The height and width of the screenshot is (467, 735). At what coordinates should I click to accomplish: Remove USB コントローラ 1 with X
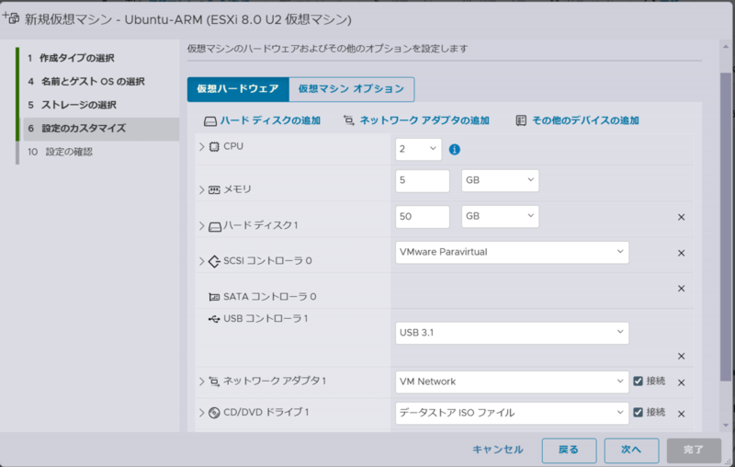tap(682, 357)
